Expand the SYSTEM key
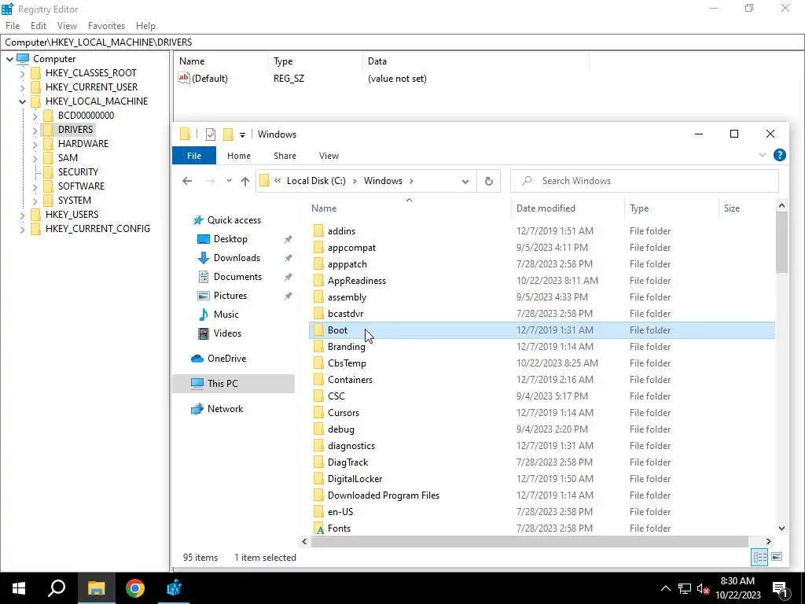This screenshot has width=805, height=604. coord(35,201)
